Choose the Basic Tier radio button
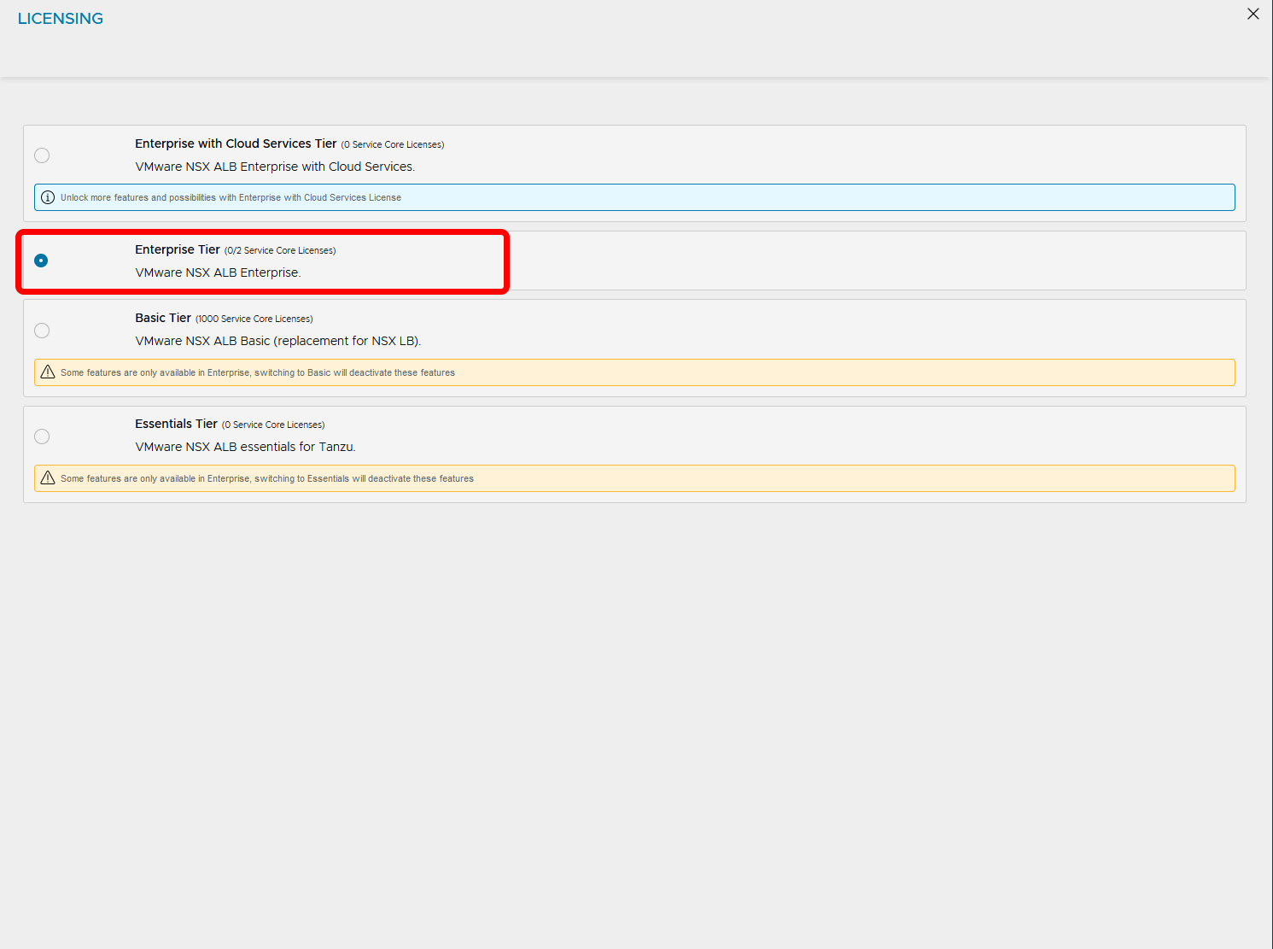Image resolution: width=1273 pixels, height=949 pixels. pos(42,331)
